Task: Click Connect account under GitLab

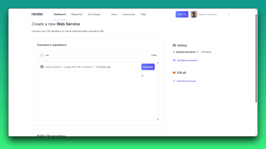Action: click(x=186, y=81)
